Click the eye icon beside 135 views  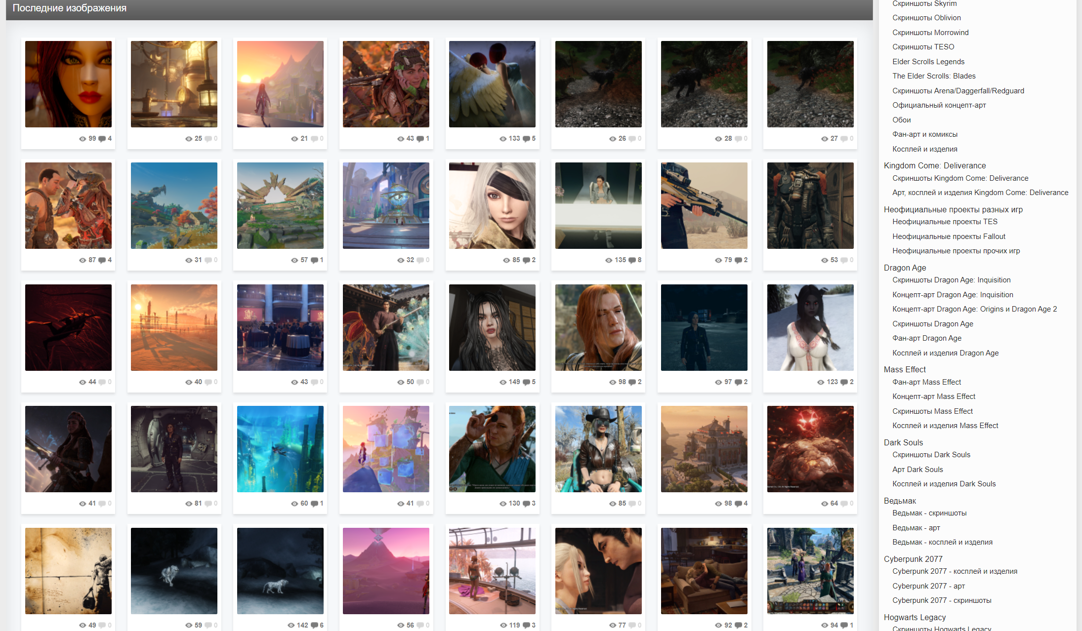click(x=609, y=260)
